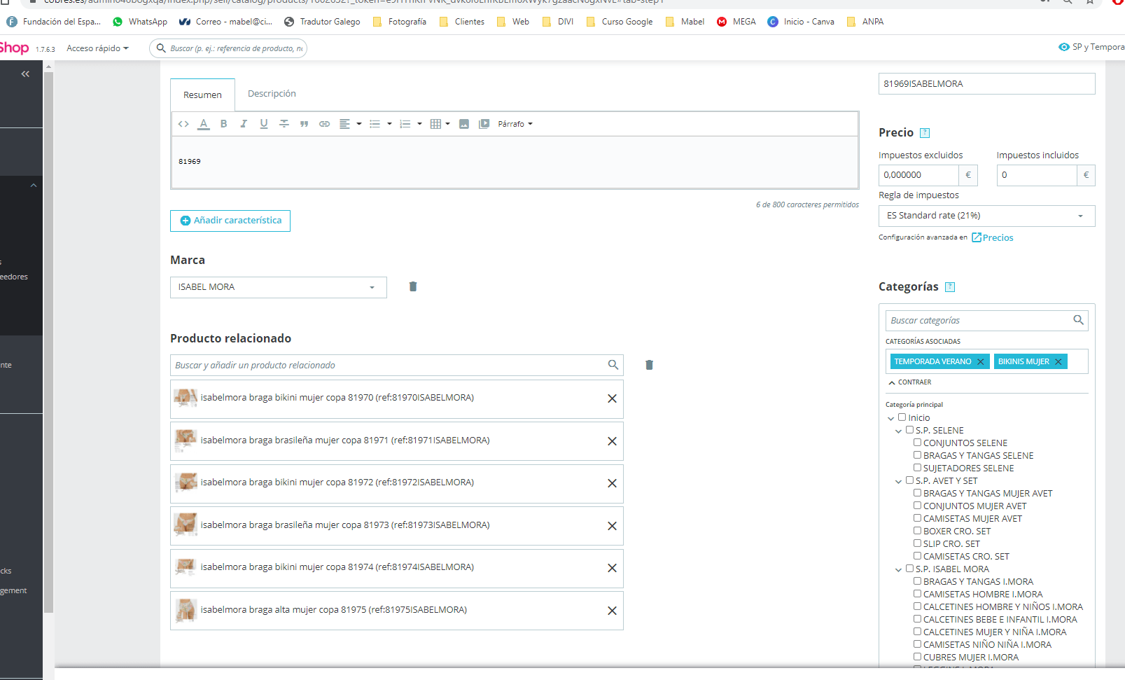Image resolution: width=1125 pixels, height=680 pixels.
Task: Remove BIKINIS MUJER category tag
Action: 1058,362
